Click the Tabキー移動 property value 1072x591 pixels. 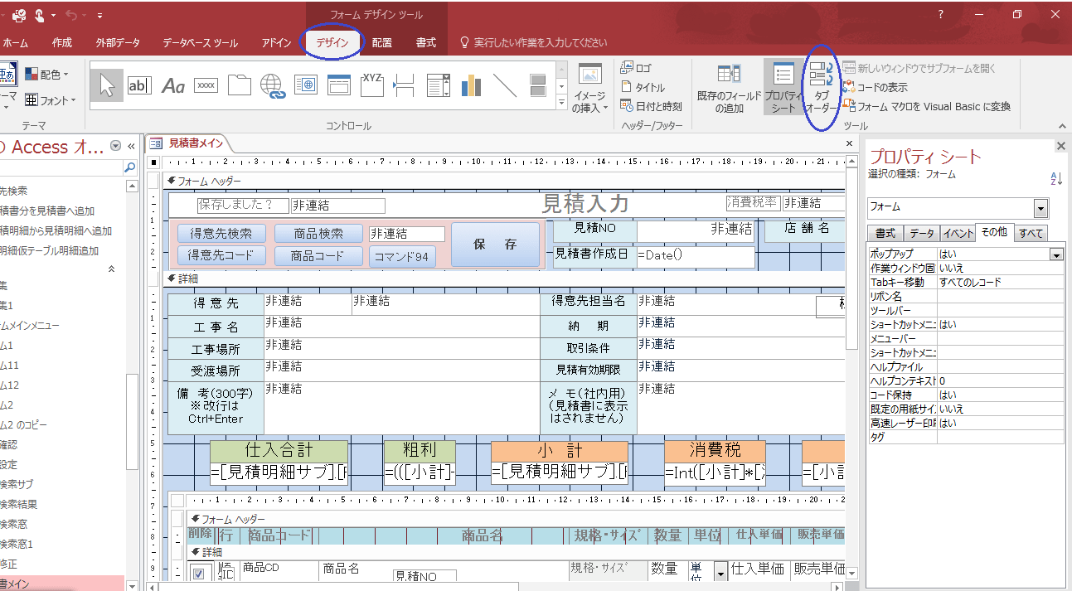pos(1000,283)
